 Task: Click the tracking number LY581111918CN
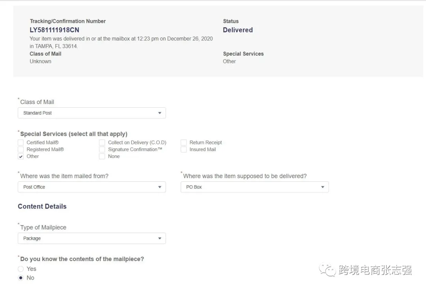[x=54, y=30]
